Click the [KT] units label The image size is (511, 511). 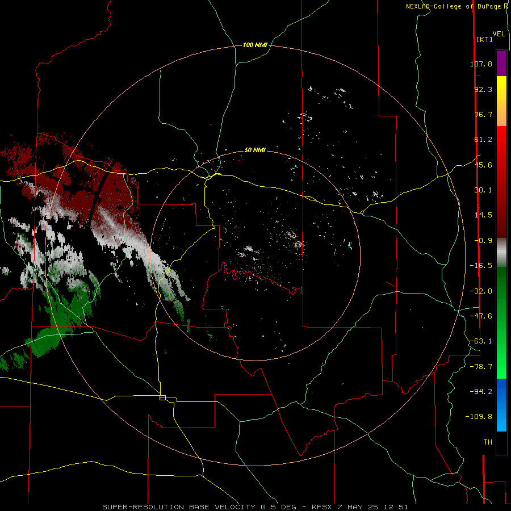tap(484, 39)
